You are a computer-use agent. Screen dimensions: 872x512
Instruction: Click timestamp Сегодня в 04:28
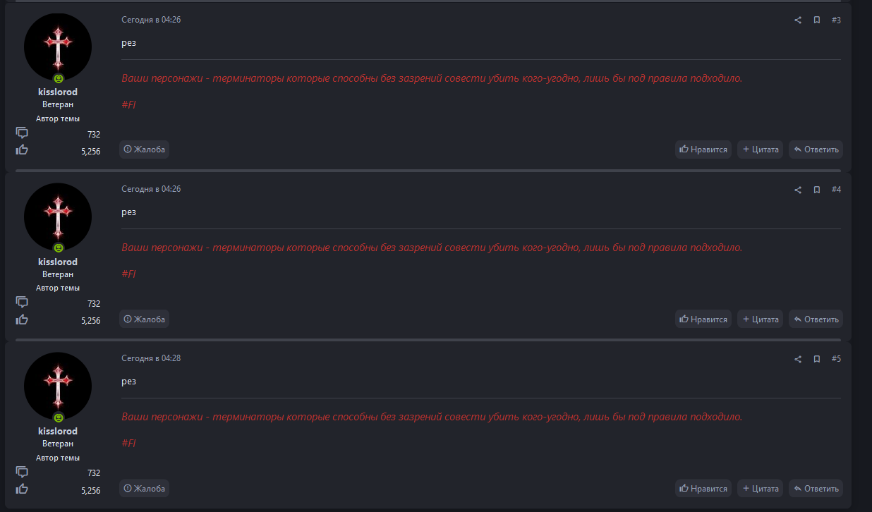(151, 358)
